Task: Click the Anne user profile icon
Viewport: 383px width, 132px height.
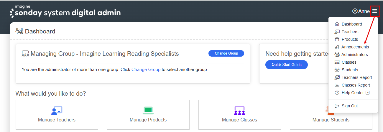Action: pyautogui.click(x=355, y=11)
